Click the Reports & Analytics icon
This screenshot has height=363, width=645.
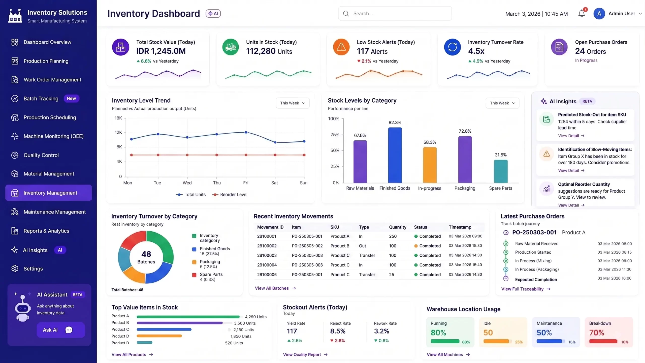point(15,231)
